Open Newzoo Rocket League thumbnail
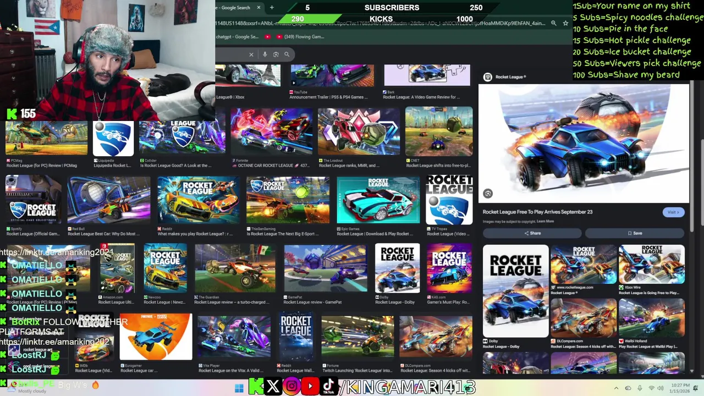Image resolution: width=704 pixels, height=396 pixels. pos(165,268)
